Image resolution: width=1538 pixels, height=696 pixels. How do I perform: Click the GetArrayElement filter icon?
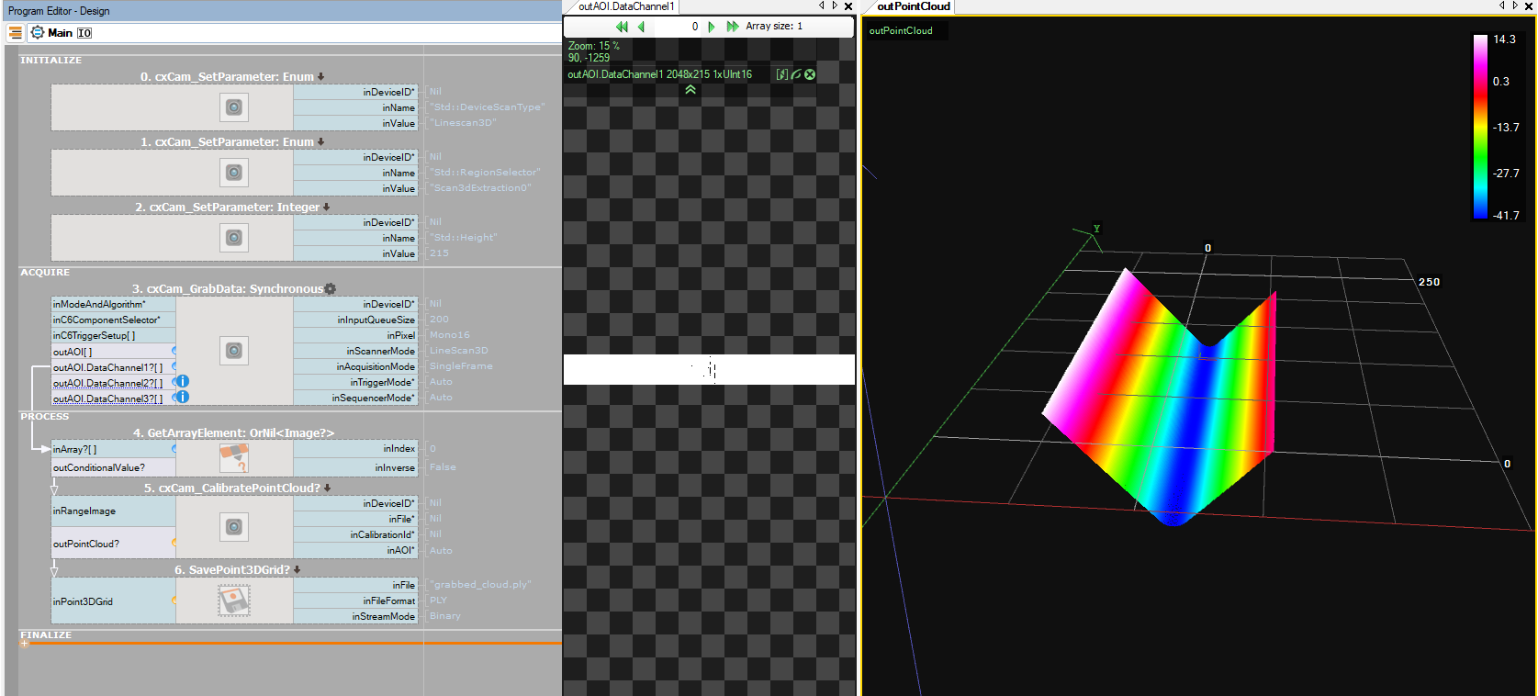pyautogui.click(x=234, y=457)
